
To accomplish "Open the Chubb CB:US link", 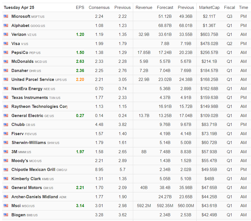I will [23, 125].
